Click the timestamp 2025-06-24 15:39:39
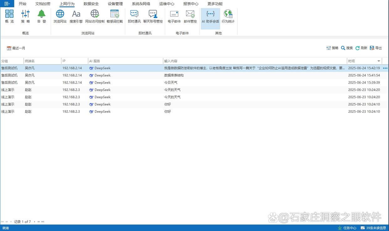 [364, 82]
